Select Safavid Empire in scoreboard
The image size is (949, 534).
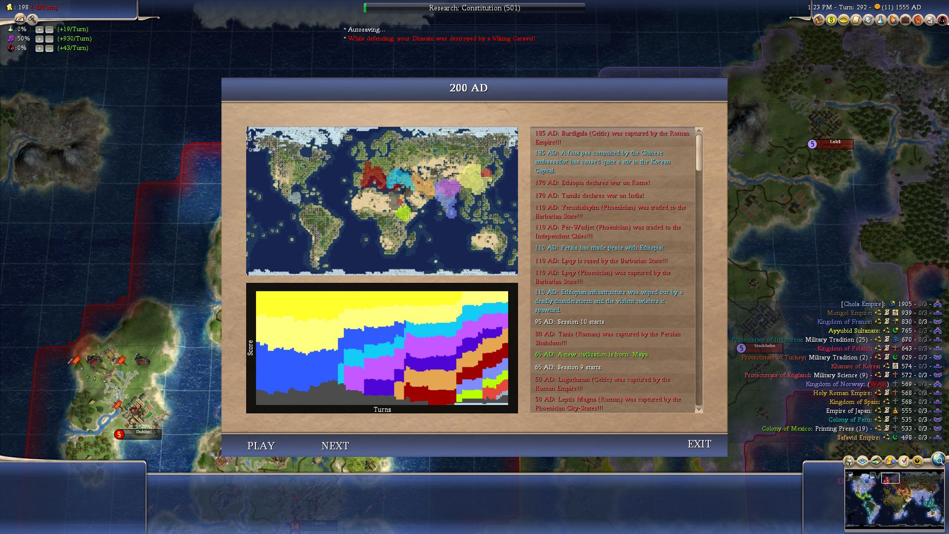tap(859, 438)
